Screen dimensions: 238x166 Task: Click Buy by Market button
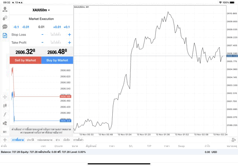pos(57,60)
